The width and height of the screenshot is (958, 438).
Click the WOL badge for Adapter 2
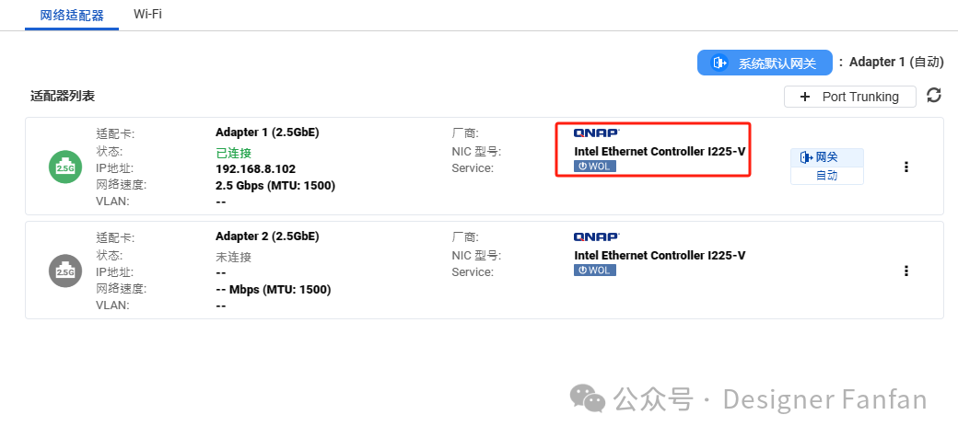pos(594,271)
